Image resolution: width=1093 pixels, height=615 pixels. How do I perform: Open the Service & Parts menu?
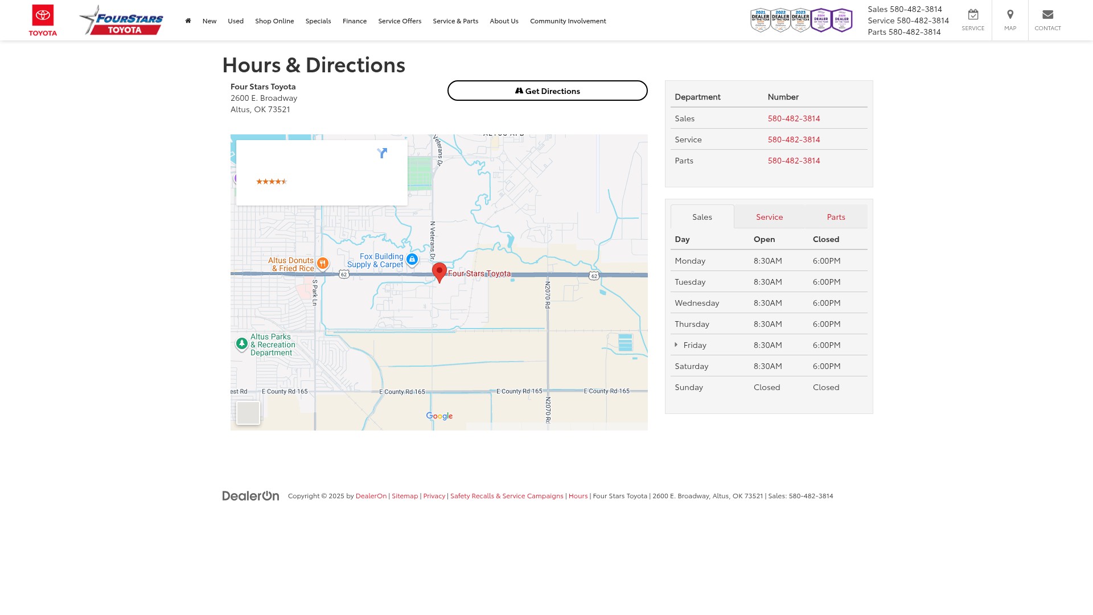pyautogui.click(x=455, y=20)
